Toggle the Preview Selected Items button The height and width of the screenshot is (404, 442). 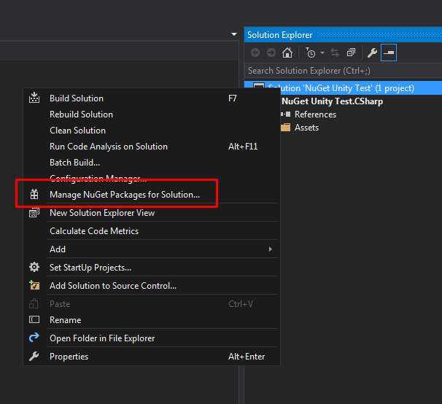click(389, 53)
